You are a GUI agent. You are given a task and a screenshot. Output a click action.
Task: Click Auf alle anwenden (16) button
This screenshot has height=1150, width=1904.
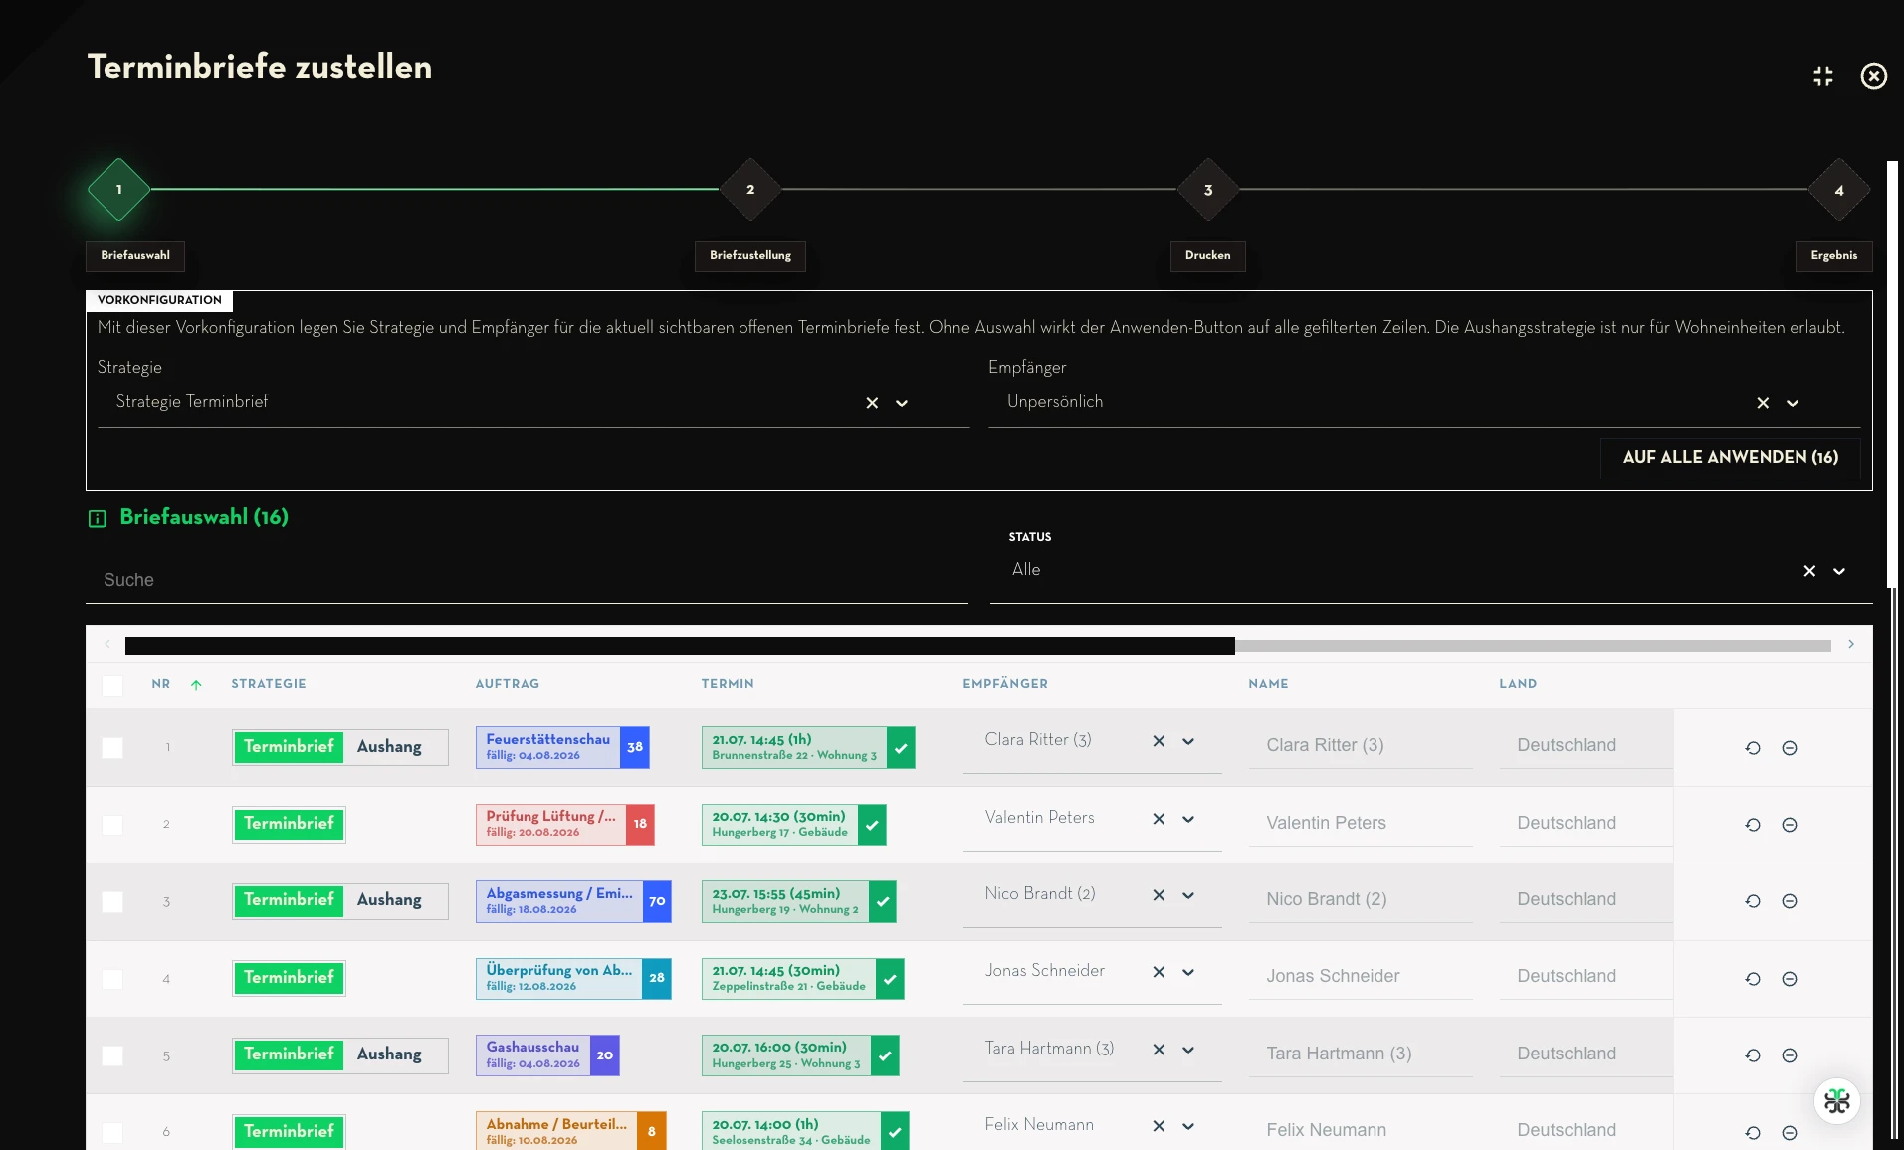pyautogui.click(x=1731, y=458)
